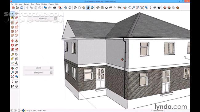200x112 pixels.
Task: Open the View menu
Action: [21, 4]
